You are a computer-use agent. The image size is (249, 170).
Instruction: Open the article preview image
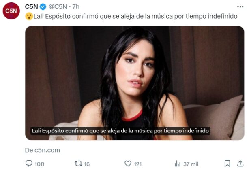pos(135,83)
